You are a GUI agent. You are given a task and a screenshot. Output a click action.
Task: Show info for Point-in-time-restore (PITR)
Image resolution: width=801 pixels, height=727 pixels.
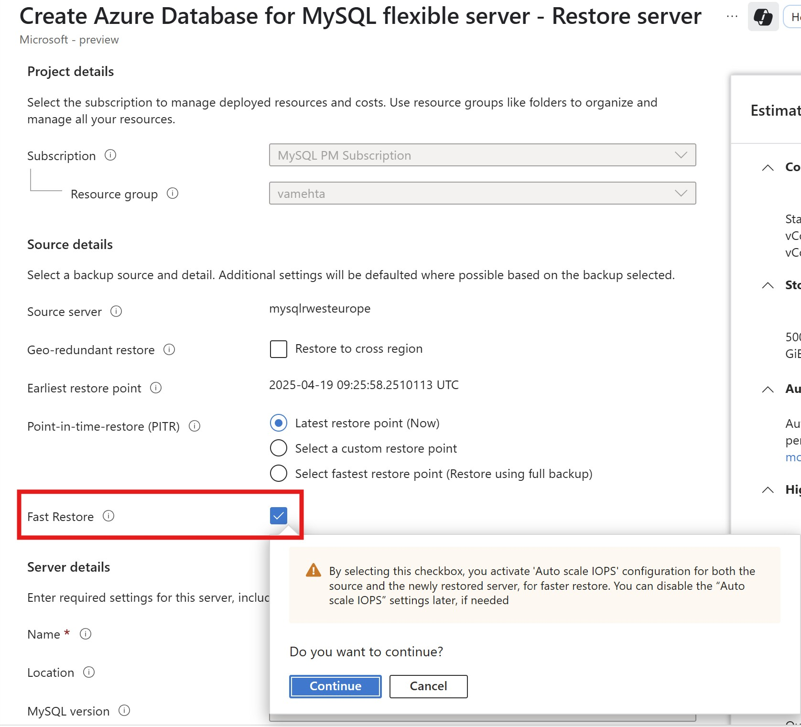(195, 426)
